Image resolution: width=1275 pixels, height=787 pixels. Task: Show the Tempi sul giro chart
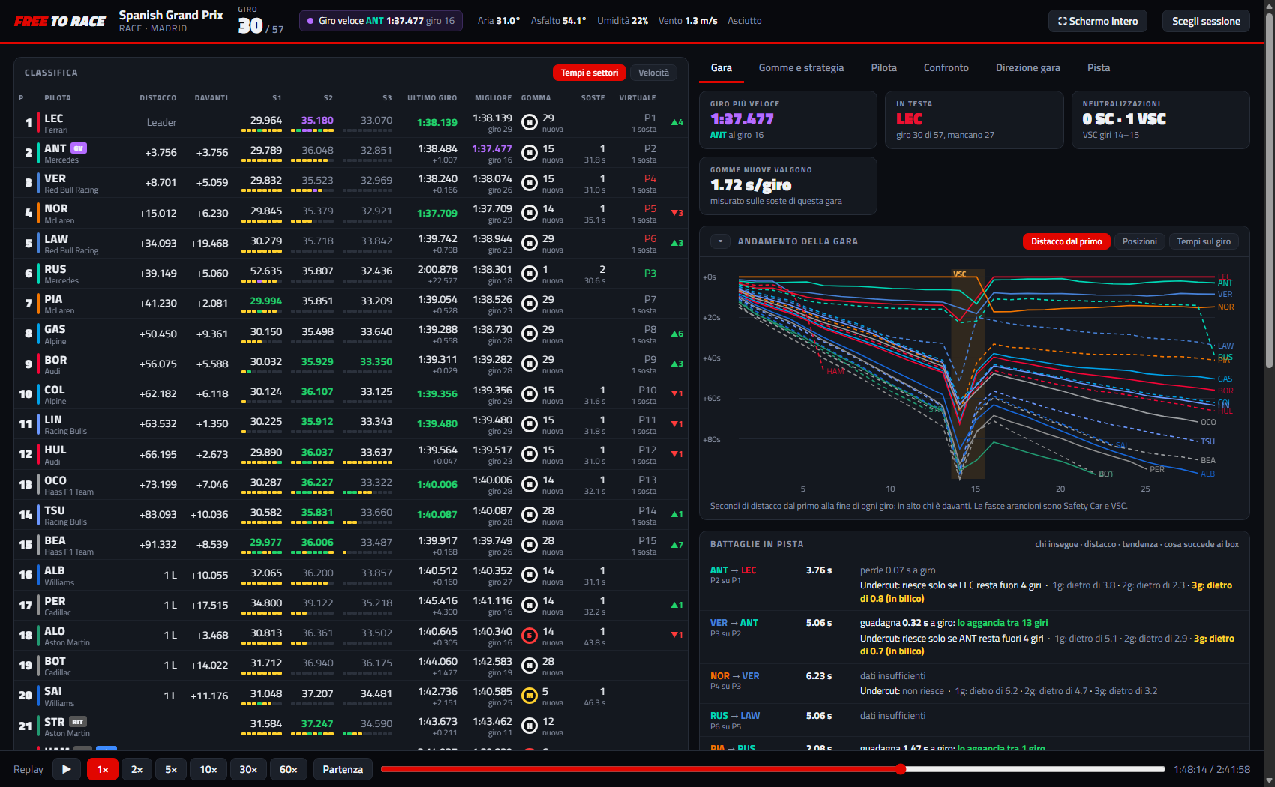(1204, 241)
